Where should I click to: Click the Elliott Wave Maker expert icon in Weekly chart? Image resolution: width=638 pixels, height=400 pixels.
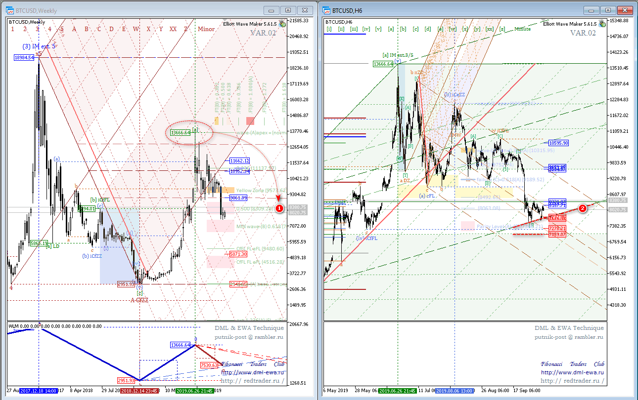pyautogui.click(x=282, y=23)
